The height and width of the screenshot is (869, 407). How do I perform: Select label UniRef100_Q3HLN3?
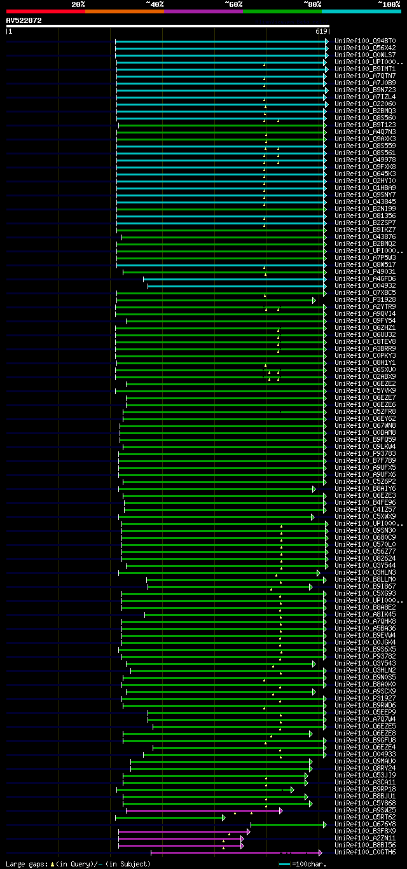[365, 573]
